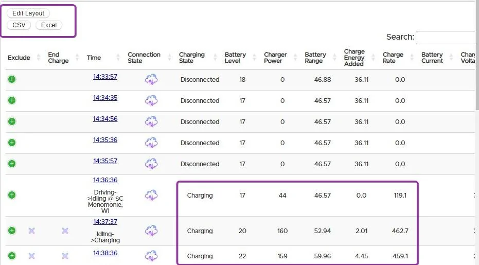
Task: Click the cloud connection icon in the 14:36:36 row
Action: 151,196
